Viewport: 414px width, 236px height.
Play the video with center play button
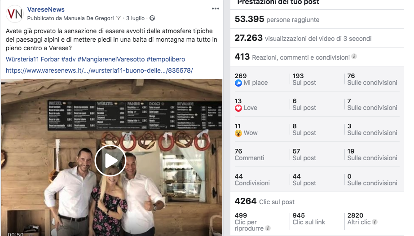110,160
